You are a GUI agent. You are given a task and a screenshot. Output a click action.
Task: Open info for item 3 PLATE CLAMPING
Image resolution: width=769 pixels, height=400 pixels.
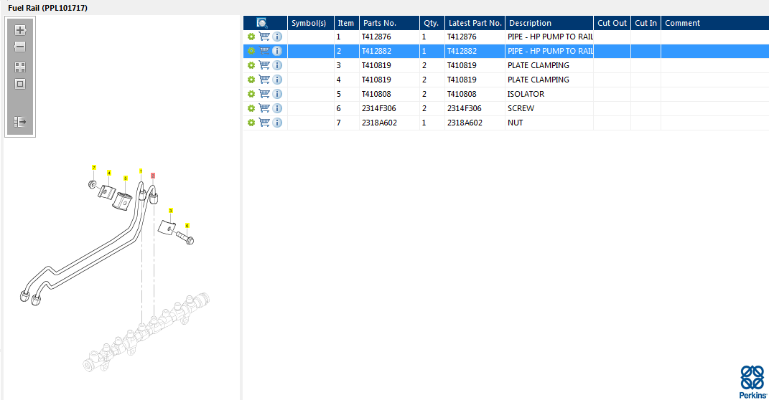(x=277, y=65)
